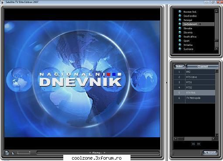Sort channels by the Index column header
The width and height of the screenshot is (223, 161).
[x=179, y=66]
